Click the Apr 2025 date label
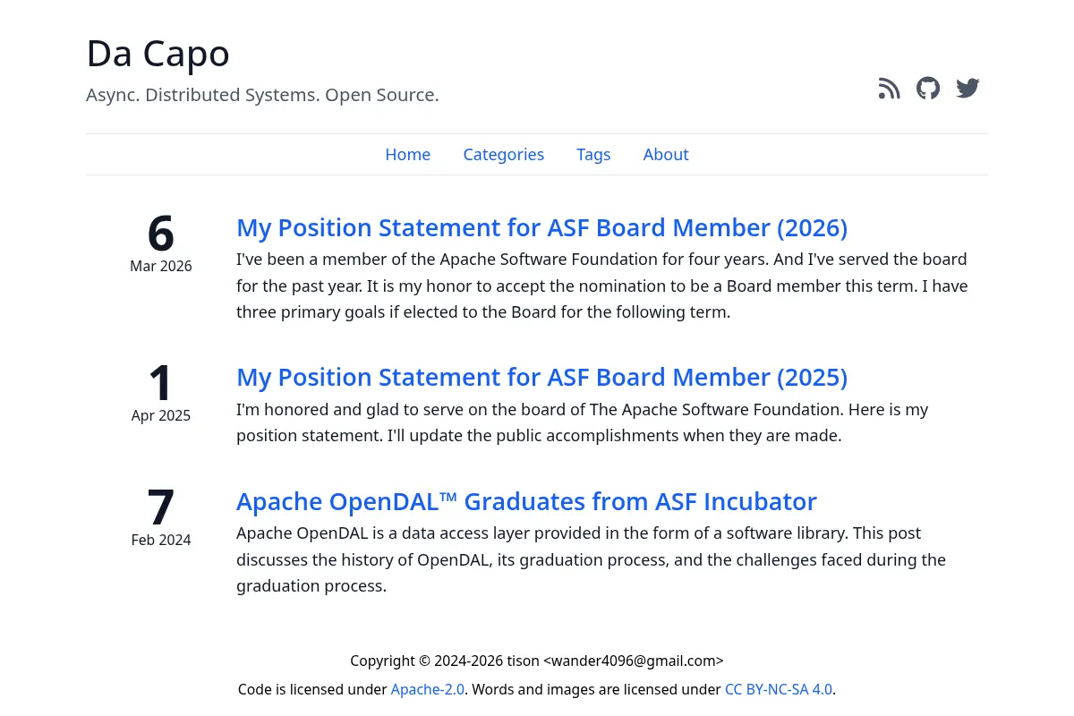The width and height of the screenshot is (1074, 716). click(161, 415)
